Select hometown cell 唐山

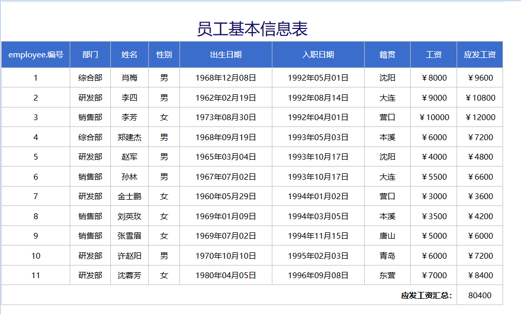(x=387, y=235)
